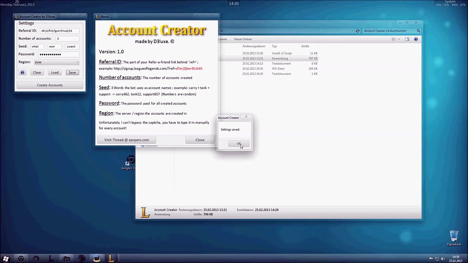Expand the Explorer address bar history dropdown
Image resolution: width=468 pixels, height=263 pixels.
tap(352, 31)
